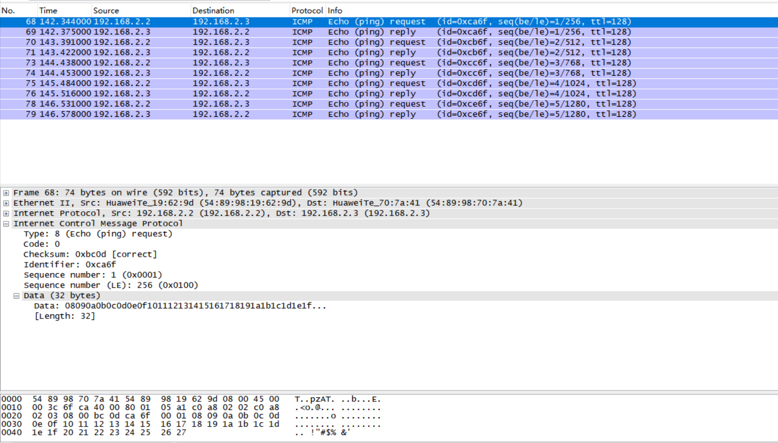The height and width of the screenshot is (443, 778).
Task: Select packet number 69 echo reply row
Action: tap(389, 32)
